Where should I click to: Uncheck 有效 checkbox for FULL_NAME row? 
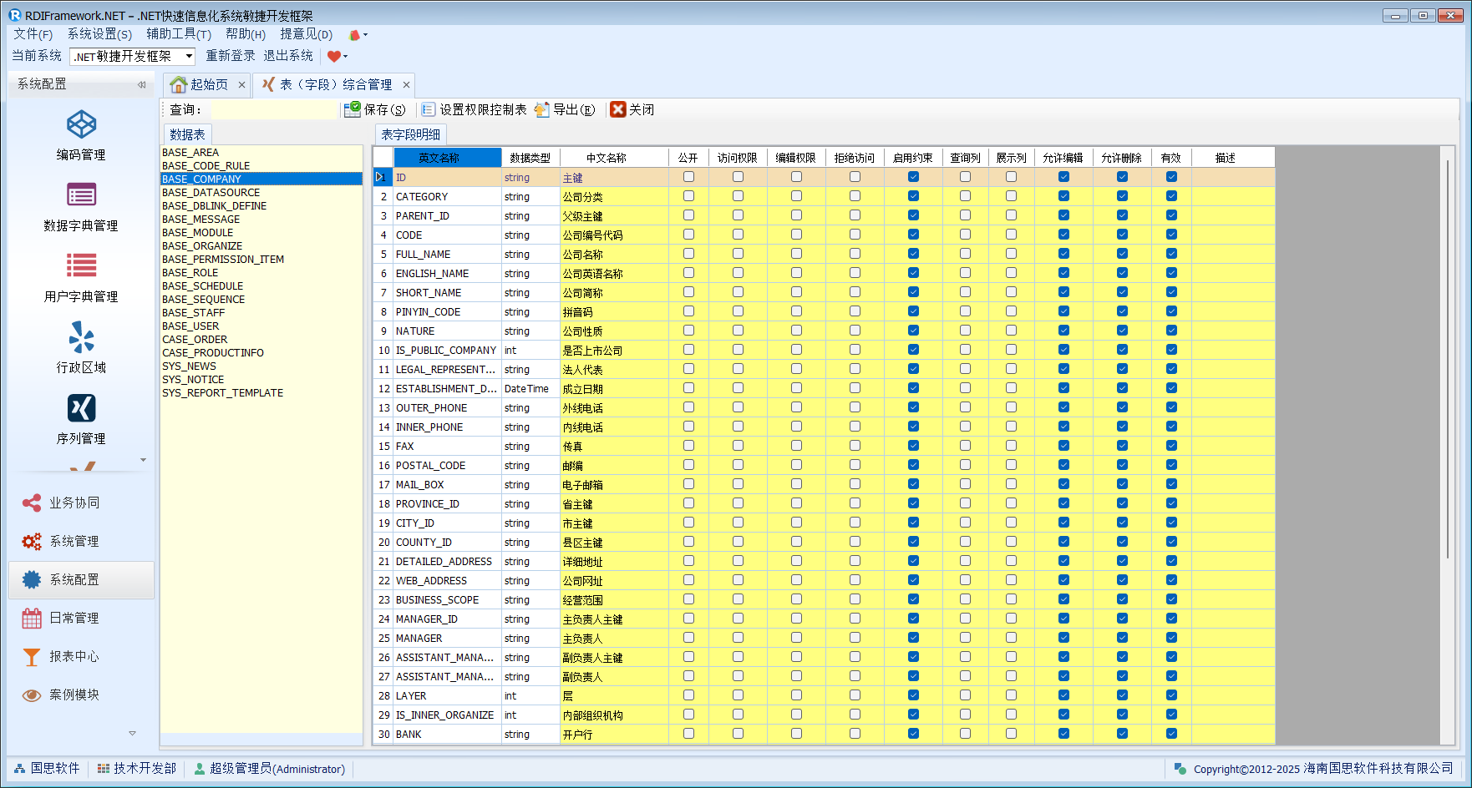click(1171, 254)
